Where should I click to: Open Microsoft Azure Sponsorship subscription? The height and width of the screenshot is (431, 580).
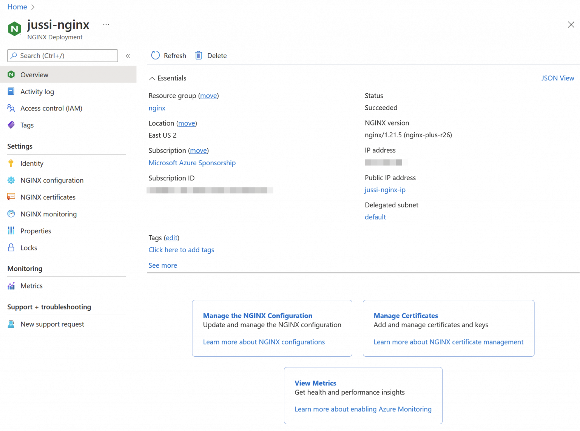point(192,163)
